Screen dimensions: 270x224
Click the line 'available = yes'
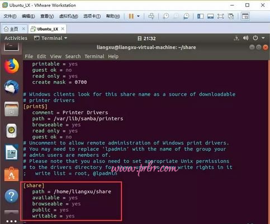point(55,198)
